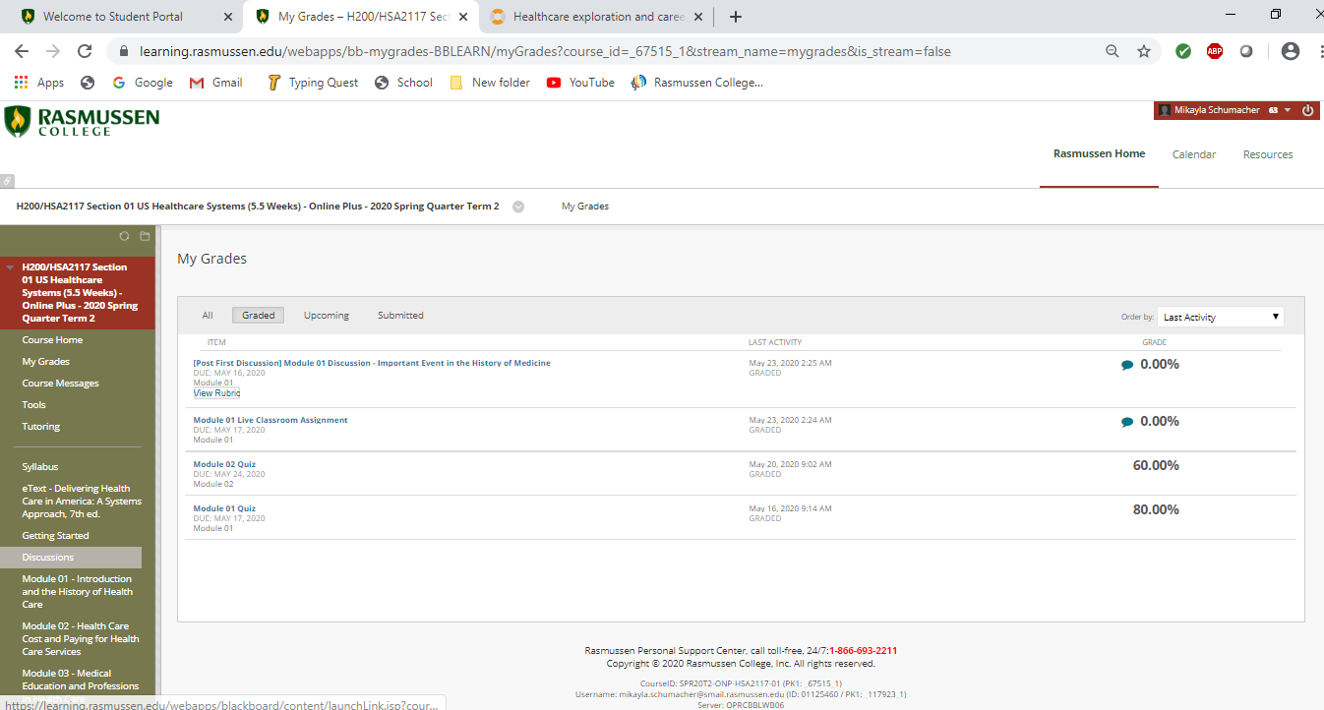This screenshot has width=1324, height=710.
Task: Click the padlock site security icon
Action: 125,51
